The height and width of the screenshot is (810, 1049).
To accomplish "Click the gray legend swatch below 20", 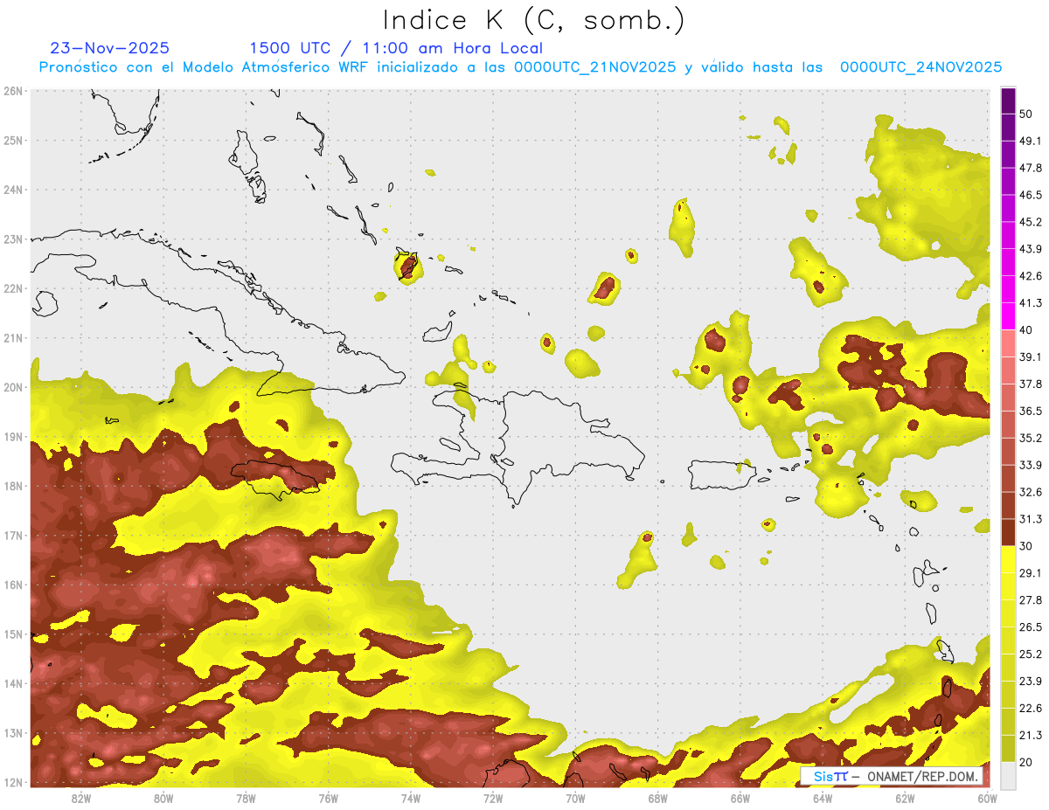I will tap(1008, 774).
